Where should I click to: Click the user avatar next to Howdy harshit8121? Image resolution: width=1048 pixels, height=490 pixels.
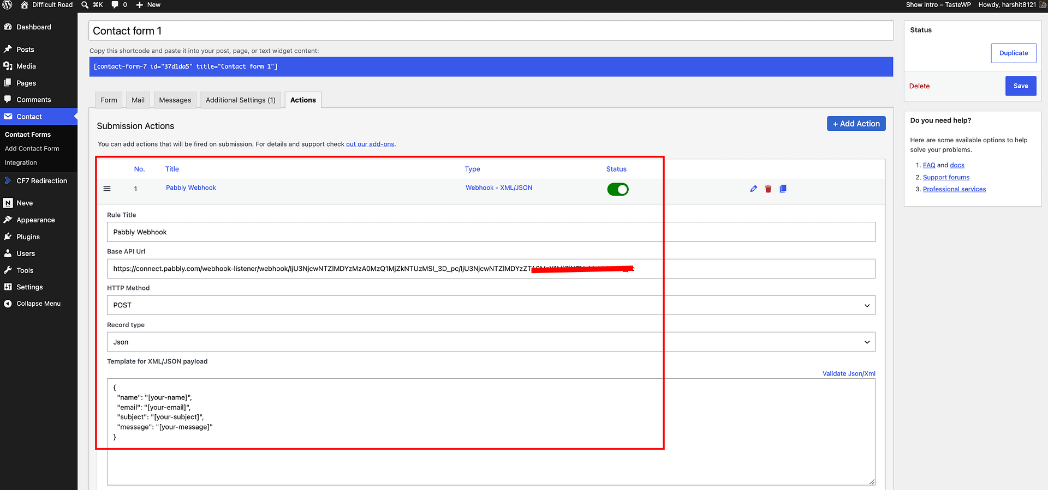tap(1043, 5)
